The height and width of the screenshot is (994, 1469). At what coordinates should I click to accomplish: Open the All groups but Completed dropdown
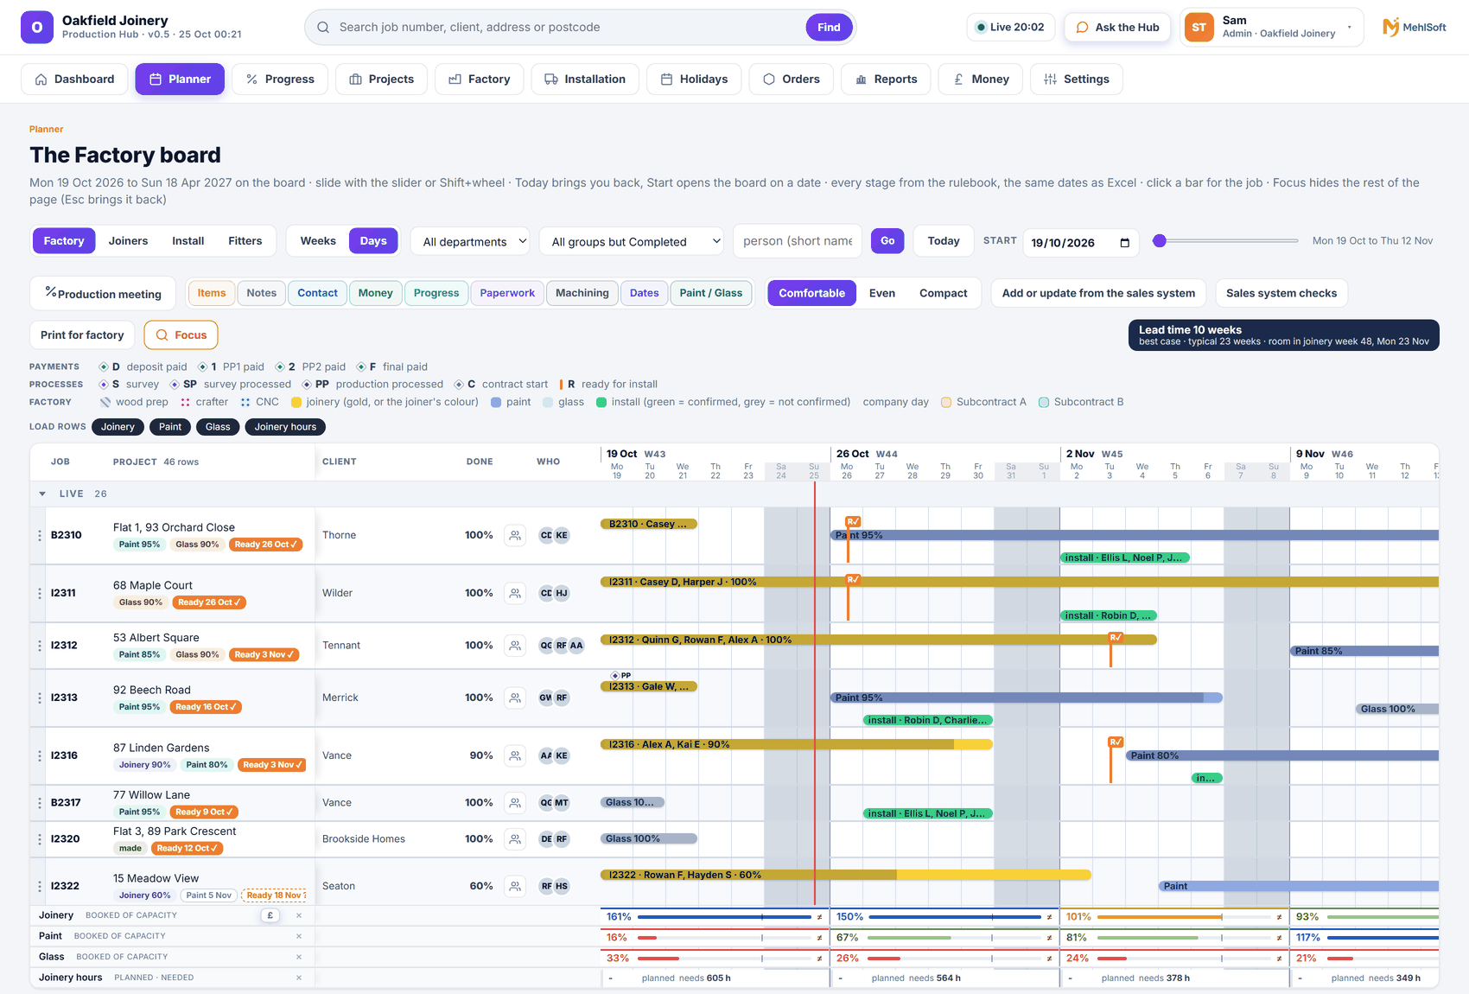[632, 242]
